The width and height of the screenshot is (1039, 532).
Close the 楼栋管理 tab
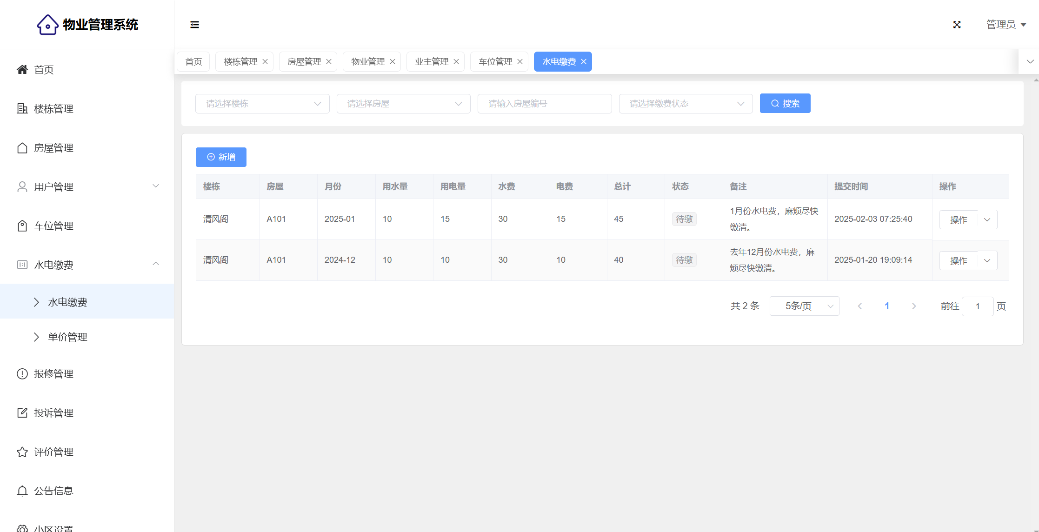click(265, 62)
